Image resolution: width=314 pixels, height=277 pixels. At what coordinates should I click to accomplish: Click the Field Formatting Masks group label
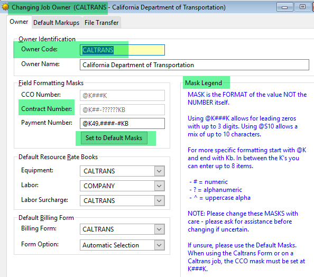[x=51, y=83]
